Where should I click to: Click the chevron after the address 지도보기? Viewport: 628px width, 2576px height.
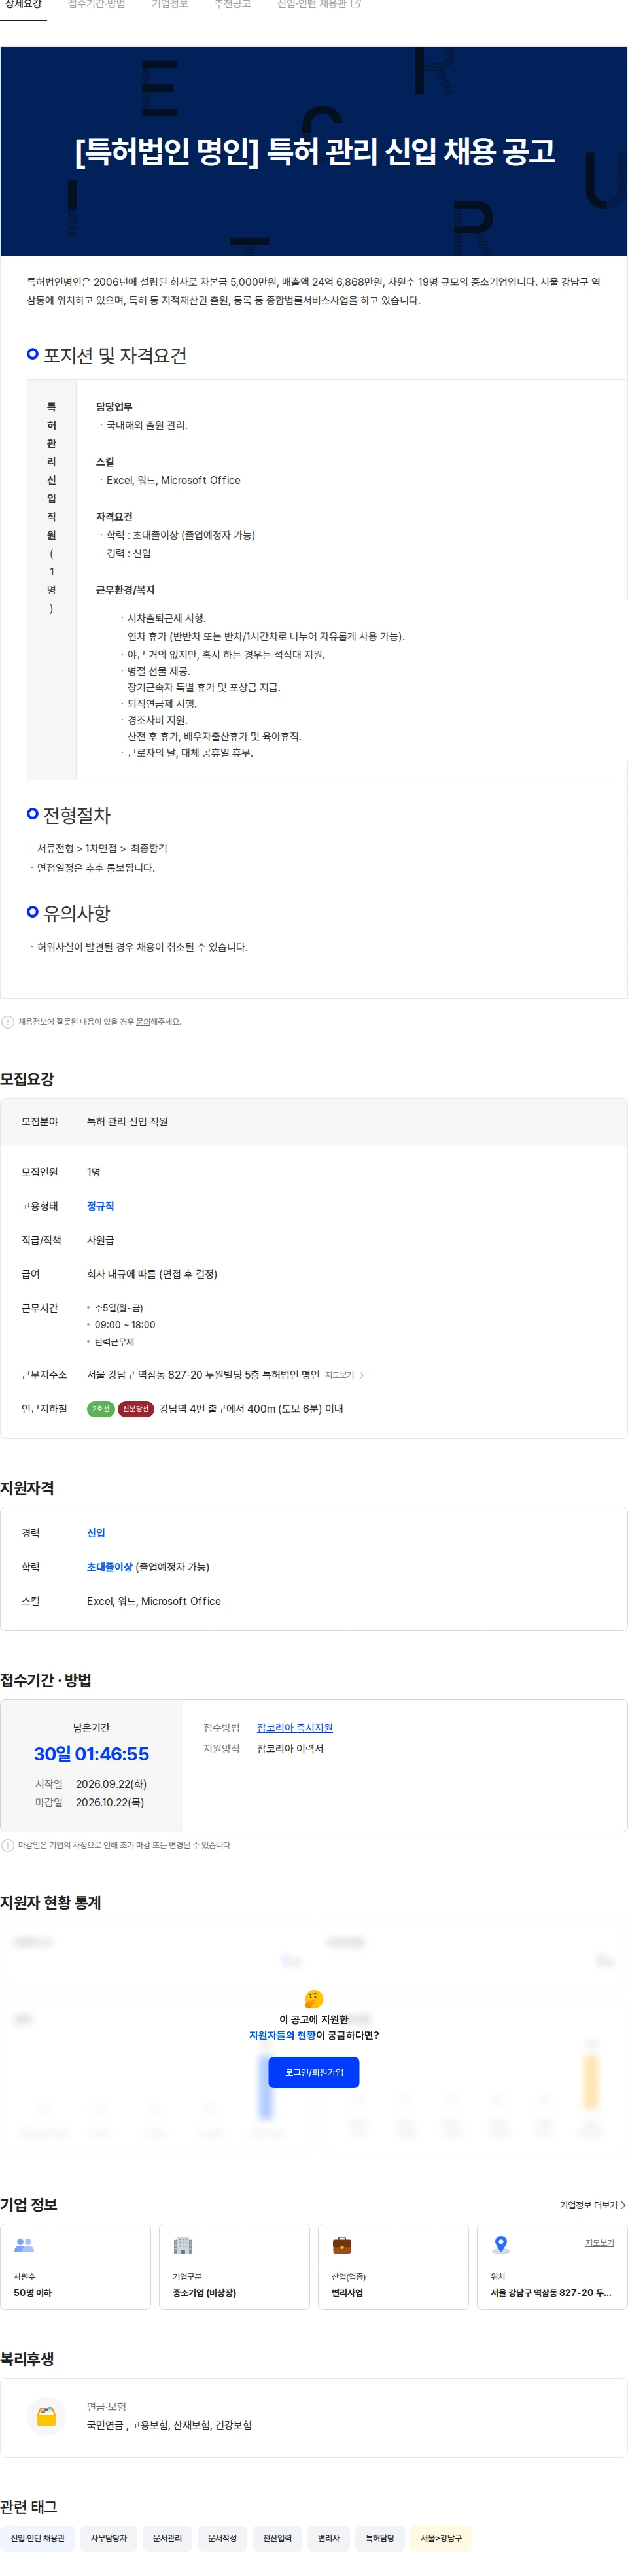361,1375
